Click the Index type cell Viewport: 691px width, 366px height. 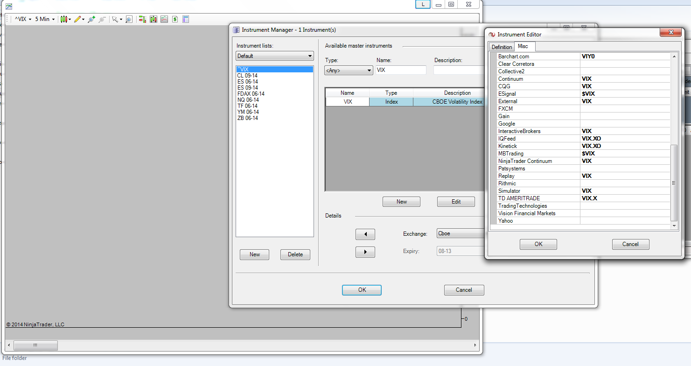391,102
